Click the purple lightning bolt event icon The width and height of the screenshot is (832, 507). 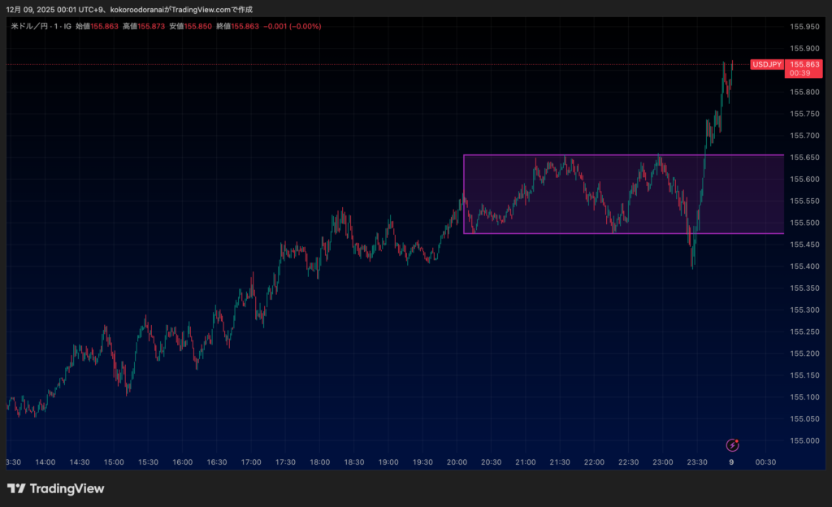732,444
